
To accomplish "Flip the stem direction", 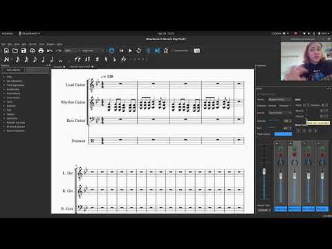I will (124, 59).
